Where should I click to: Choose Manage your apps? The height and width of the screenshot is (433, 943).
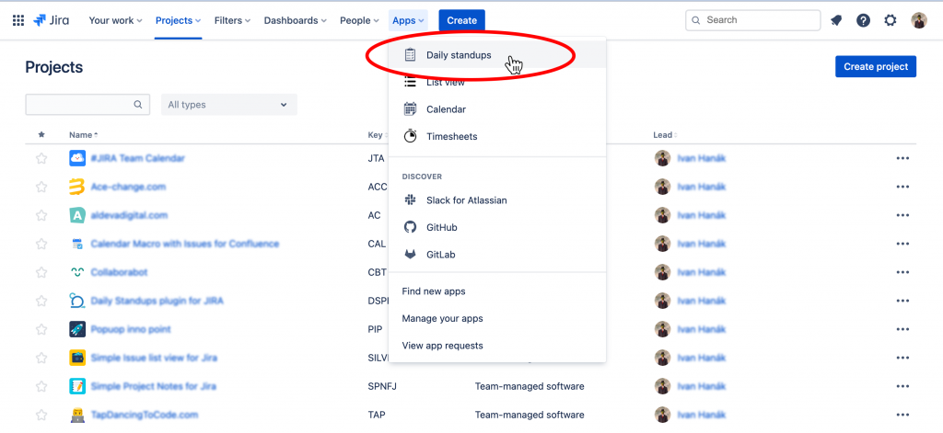tap(496, 318)
